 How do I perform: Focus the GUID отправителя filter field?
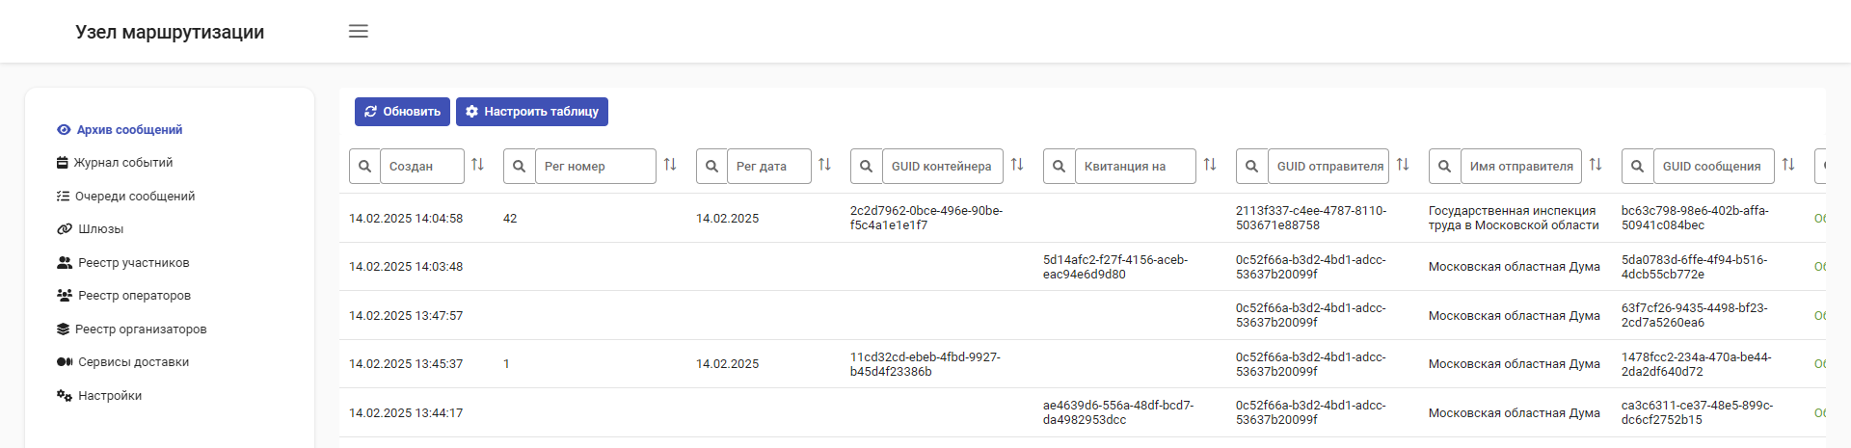[1328, 166]
